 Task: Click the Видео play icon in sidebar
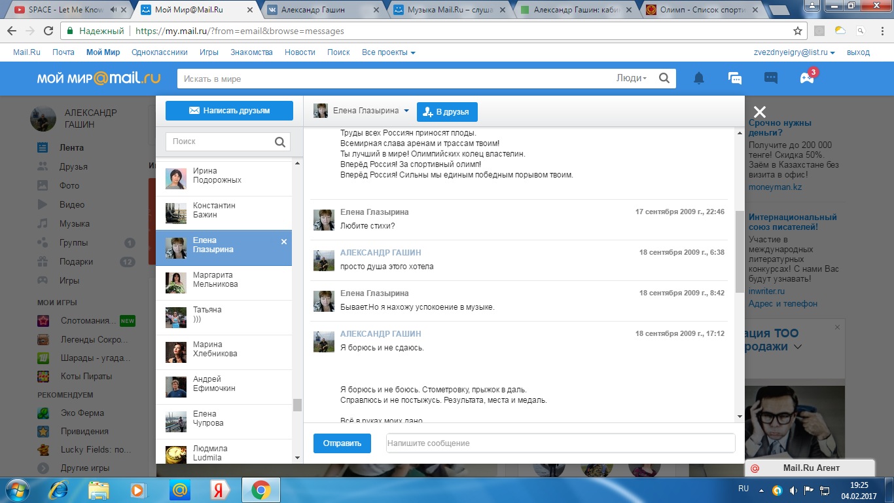[43, 204]
